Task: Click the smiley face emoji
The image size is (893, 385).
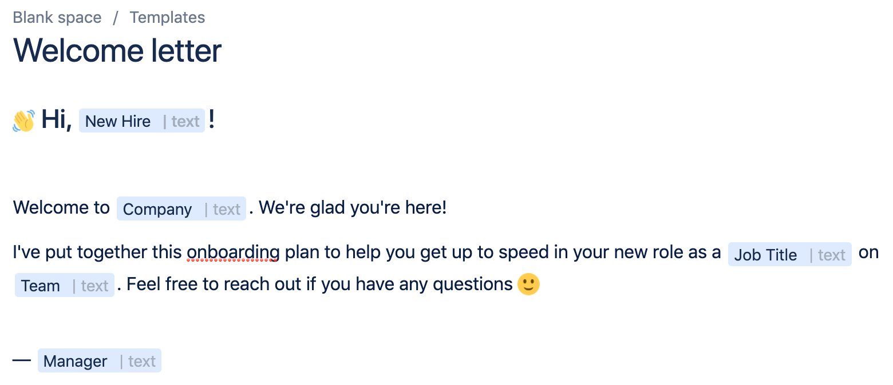Action: point(528,284)
